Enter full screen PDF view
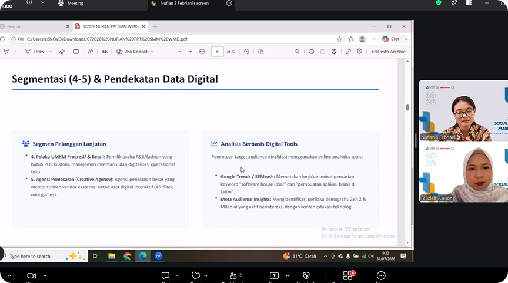The height and width of the screenshot is (283, 508). point(348,52)
